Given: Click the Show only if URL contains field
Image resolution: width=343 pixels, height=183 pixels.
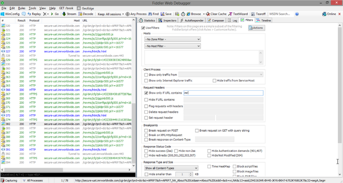Looking at the screenshot, I should click(x=223, y=93).
